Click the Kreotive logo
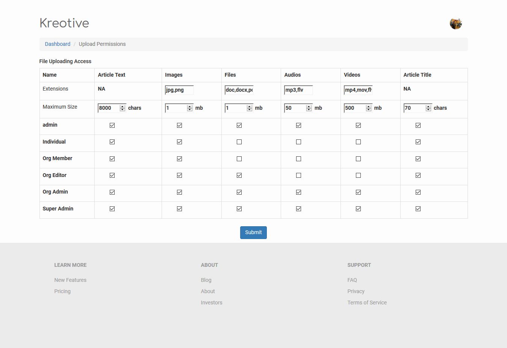The image size is (507, 348). pos(64,23)
